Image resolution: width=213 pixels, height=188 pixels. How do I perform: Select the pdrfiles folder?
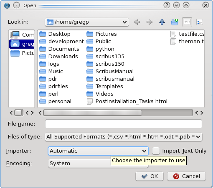click(53, 87)
